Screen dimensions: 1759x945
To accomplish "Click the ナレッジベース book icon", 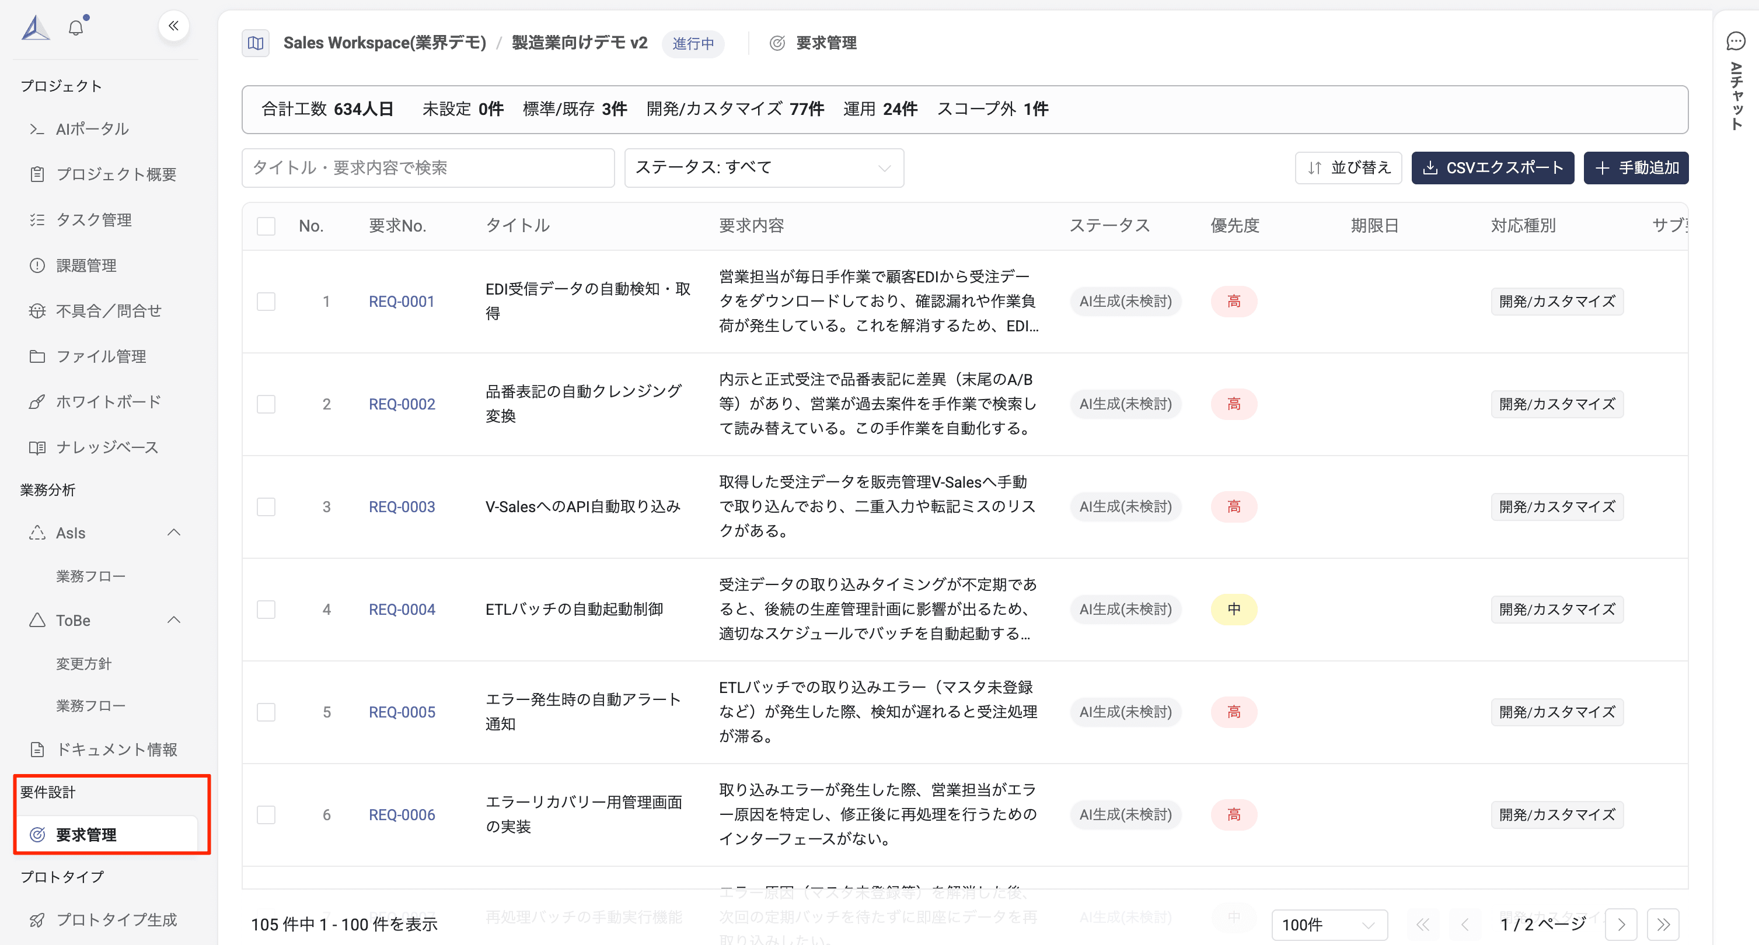I will coord(37,447).
